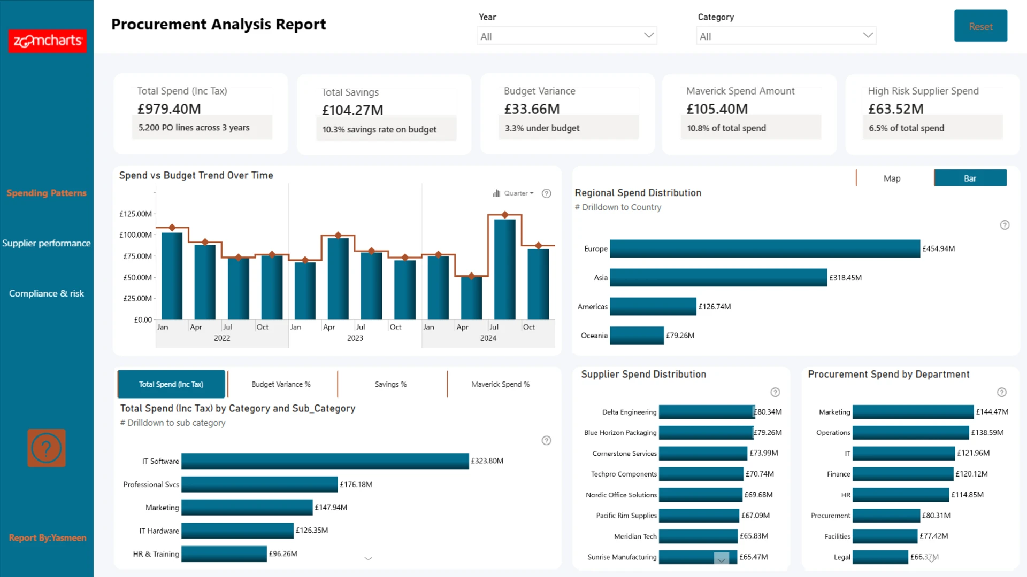Click the Cornerstone Services supplier bar
The image size is (1027, 577).
[703, 453]
